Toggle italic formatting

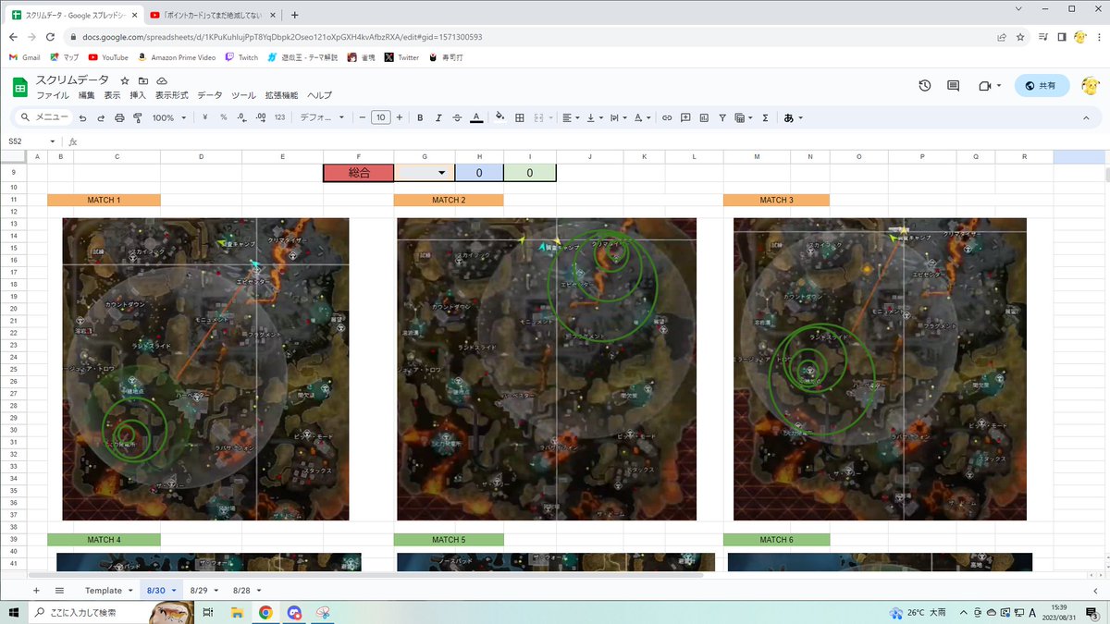tap(438, 118)
